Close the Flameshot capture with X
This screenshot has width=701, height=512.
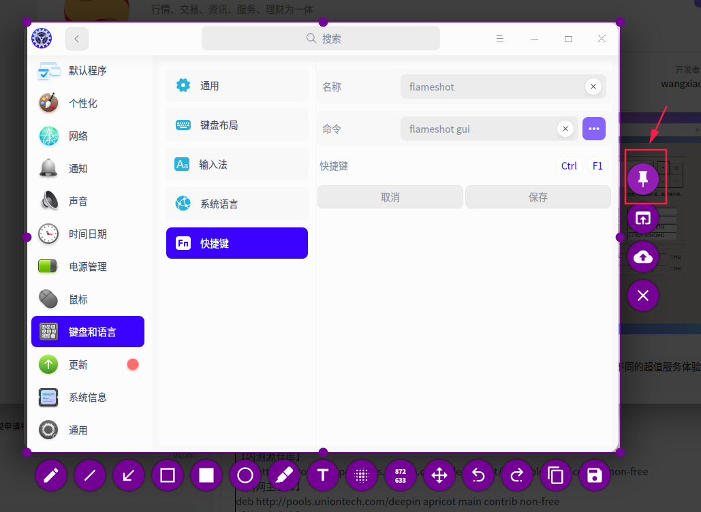tap(643, 295)
